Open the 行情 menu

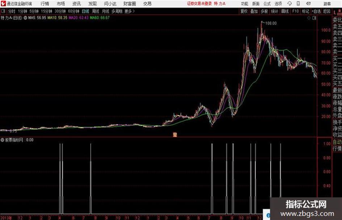pos(45,4)
